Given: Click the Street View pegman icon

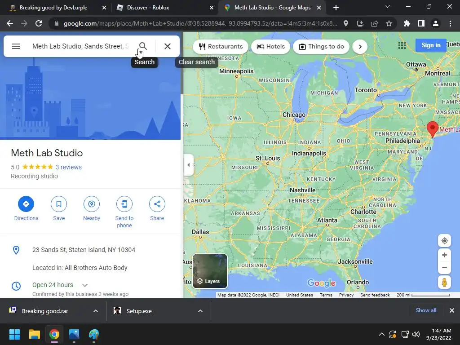Looking at the screenshot, I should (x=444, y=283).
